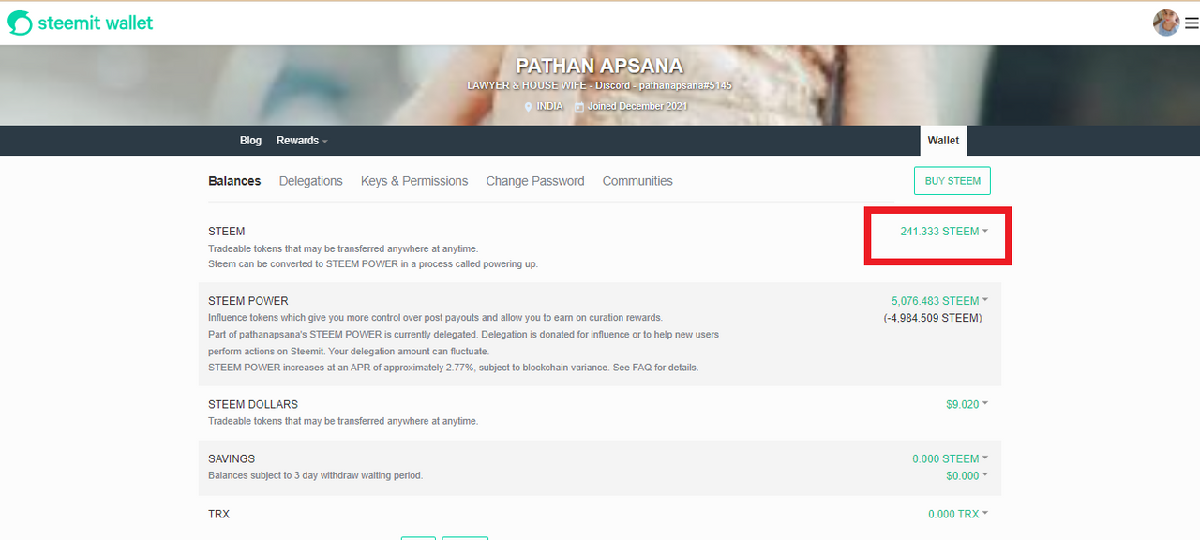Click the STEEM balance heading
This screenshot has height=540, width=1200.
[227, 232]
